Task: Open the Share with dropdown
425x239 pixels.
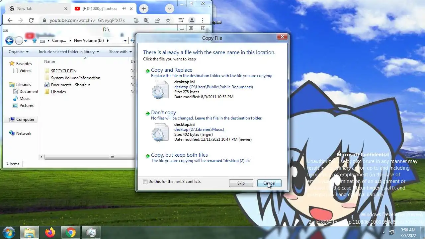Action: (x=121, y=52)
